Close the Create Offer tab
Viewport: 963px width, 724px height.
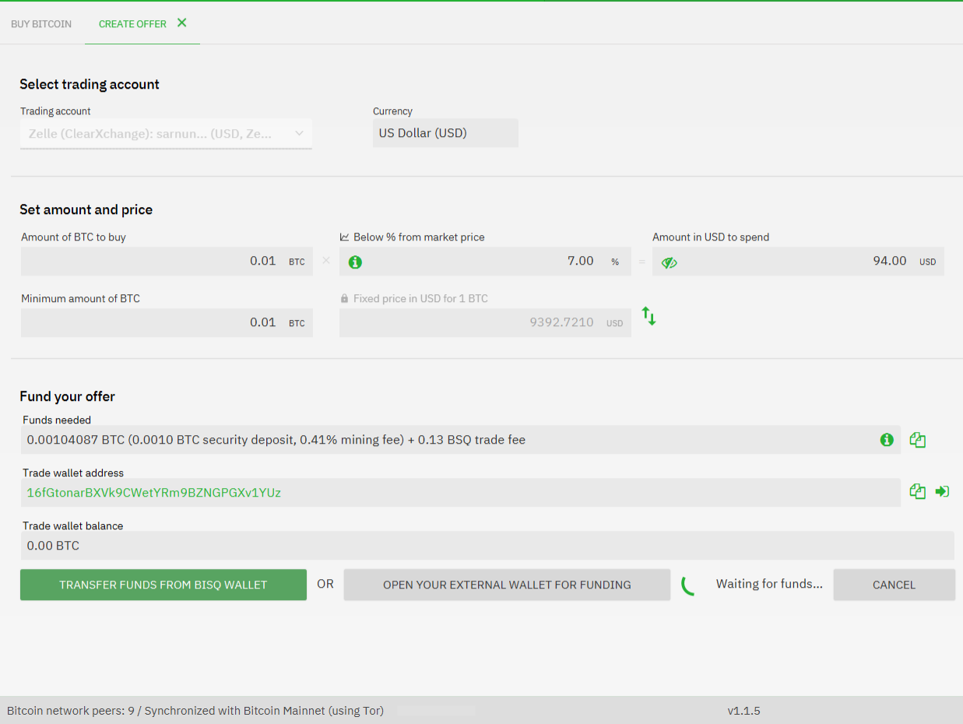pos(181,23)
